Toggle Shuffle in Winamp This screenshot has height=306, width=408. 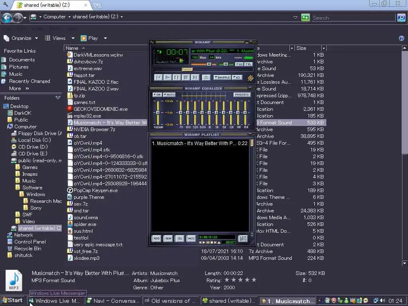tap(222, 77)
